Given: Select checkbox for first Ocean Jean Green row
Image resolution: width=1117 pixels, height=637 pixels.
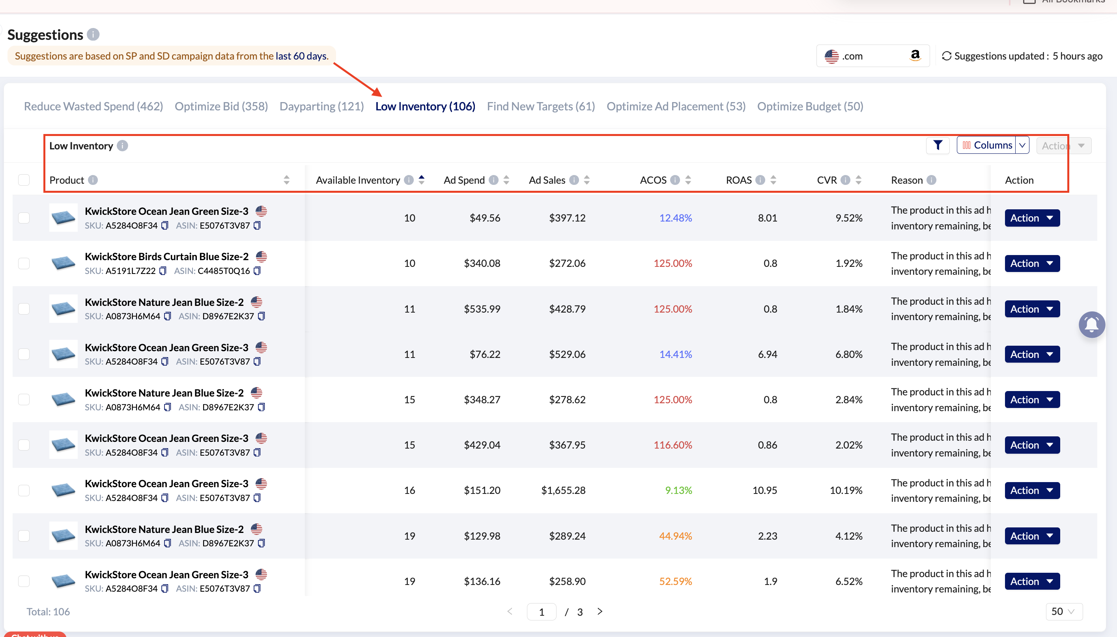Looking at the screenshot, I should pos(24,218).
